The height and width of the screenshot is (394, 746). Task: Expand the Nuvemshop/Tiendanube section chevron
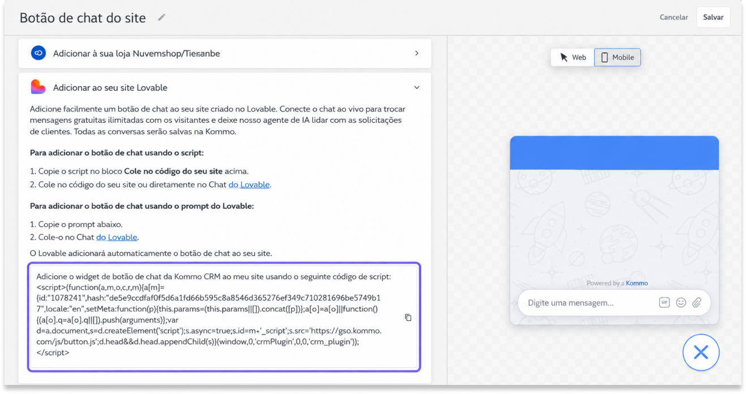tap(417, 53)
